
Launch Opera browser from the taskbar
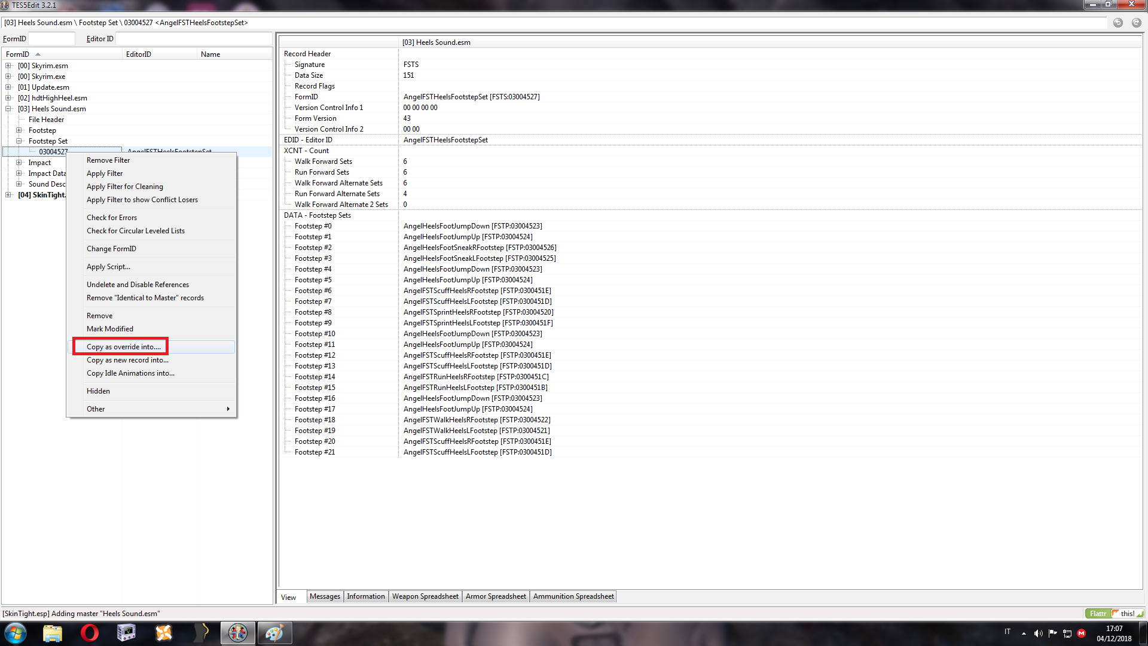pyautogui.click(x=90, y=633)
